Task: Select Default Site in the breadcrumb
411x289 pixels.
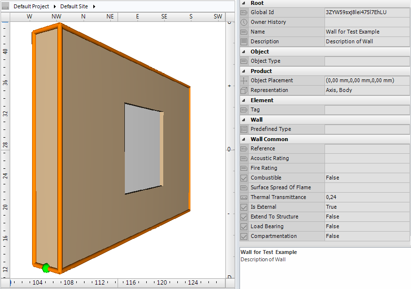Action: coord(74,6)
